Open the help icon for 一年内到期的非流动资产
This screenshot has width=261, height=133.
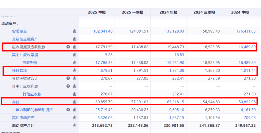pyautogui.click(x=68, y=110)
